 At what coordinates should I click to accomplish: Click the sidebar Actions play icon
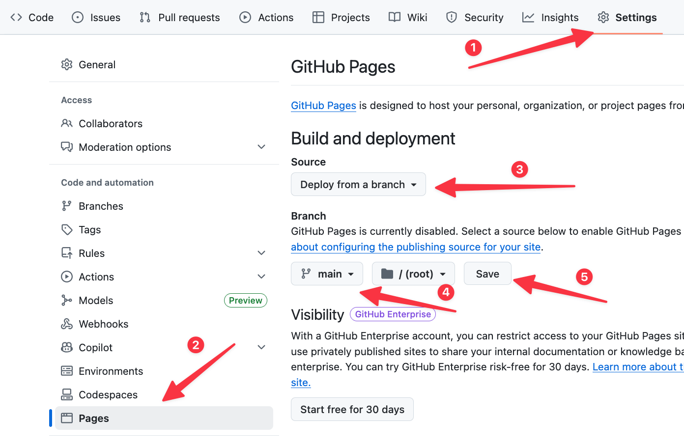click(x=67, y=277)
